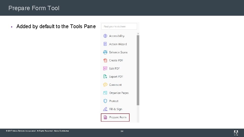Select the Fill & Sign label

point(116,109)
